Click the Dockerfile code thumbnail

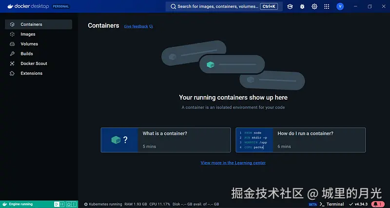coord(254,140)
